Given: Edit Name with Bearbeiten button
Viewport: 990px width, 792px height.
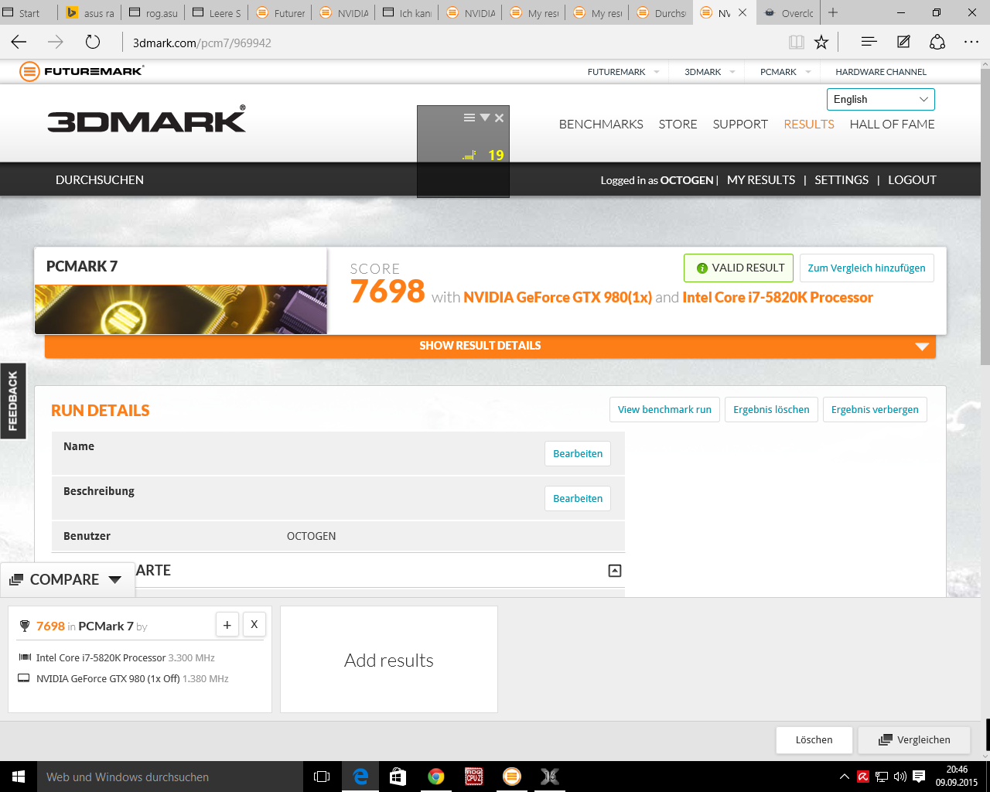Looking at the screenshot, I should pyautogui.click(x=578, y=453).
